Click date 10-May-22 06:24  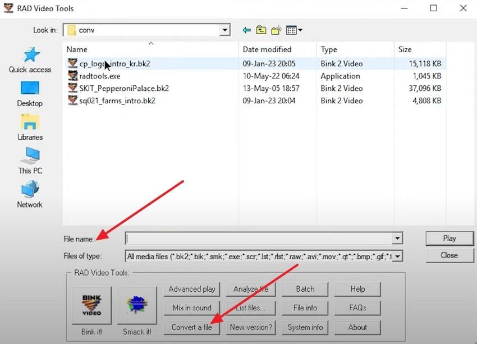click(270, 76)
